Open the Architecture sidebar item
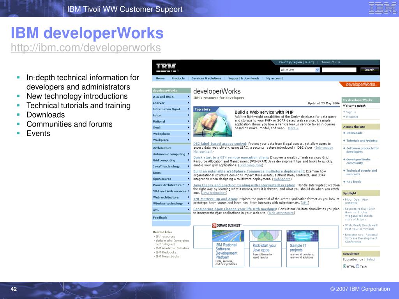 [x=171, y=148]
